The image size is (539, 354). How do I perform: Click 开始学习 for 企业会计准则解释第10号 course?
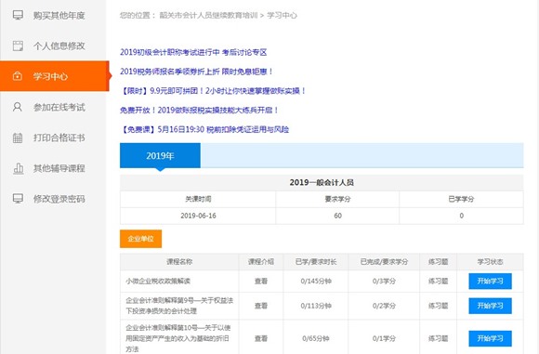[x=490, y=338]
